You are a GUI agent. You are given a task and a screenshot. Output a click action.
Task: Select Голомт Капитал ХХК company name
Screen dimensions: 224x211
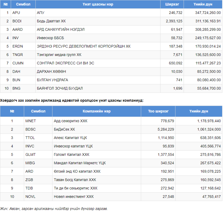72,155
